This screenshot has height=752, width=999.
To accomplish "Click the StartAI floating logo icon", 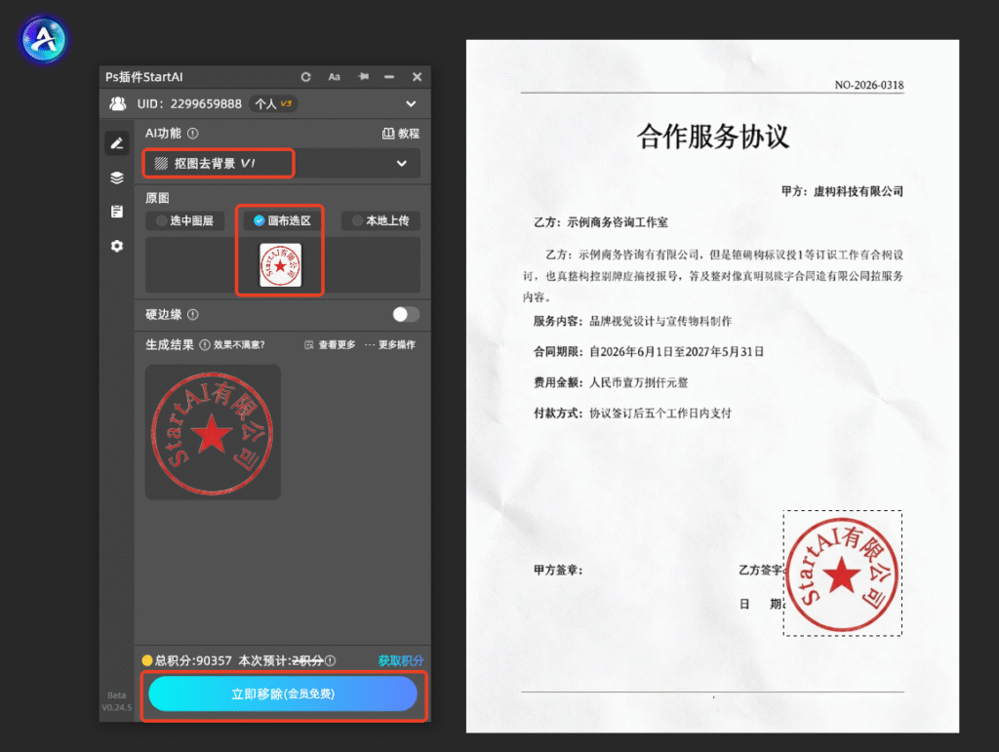I will pyautogui.click(x=43, y=39).
